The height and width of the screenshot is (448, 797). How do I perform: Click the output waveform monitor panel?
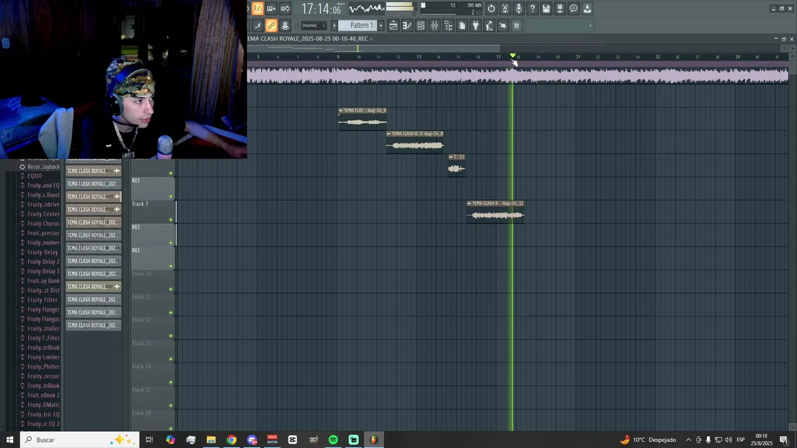tap(367, 9)
